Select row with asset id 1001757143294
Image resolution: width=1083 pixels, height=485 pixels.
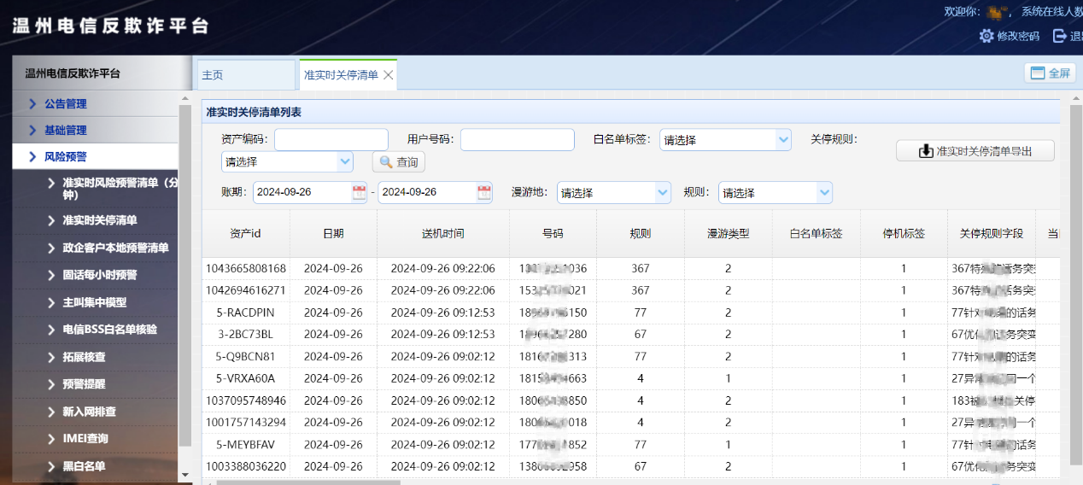pyautogui.click(x=630, y=422)
